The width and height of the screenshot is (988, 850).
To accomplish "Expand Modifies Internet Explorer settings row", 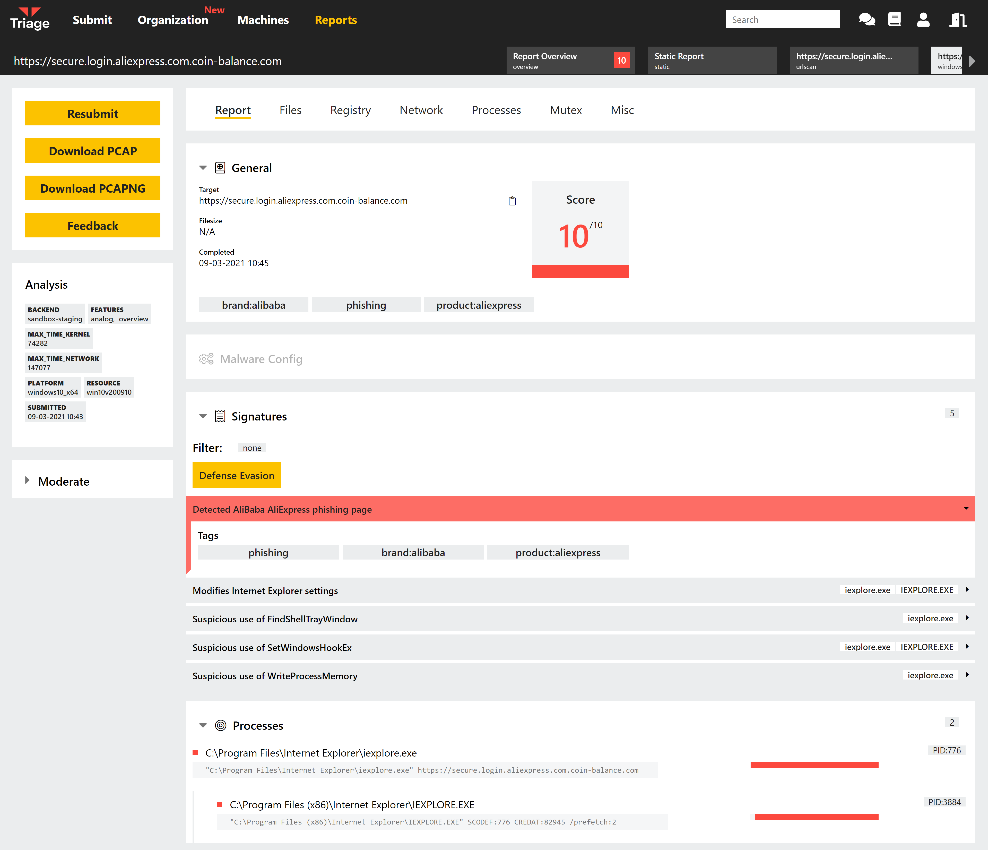I will pyautogui.click(x=967, y=590).
